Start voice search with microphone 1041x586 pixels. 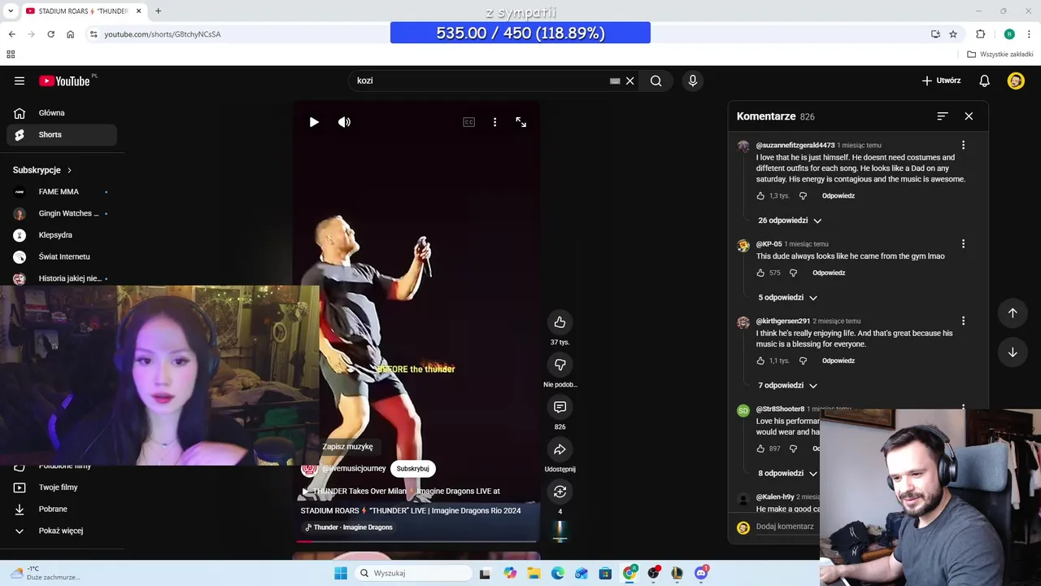click(x=693, y=81)
